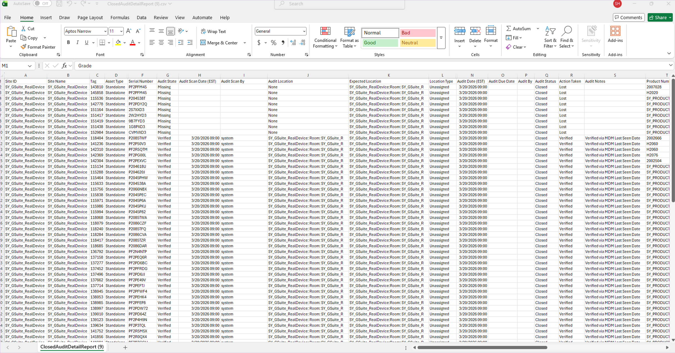Open font name dropdown
The height and width of the screenshot is (353, 675).
pos(105,31)
